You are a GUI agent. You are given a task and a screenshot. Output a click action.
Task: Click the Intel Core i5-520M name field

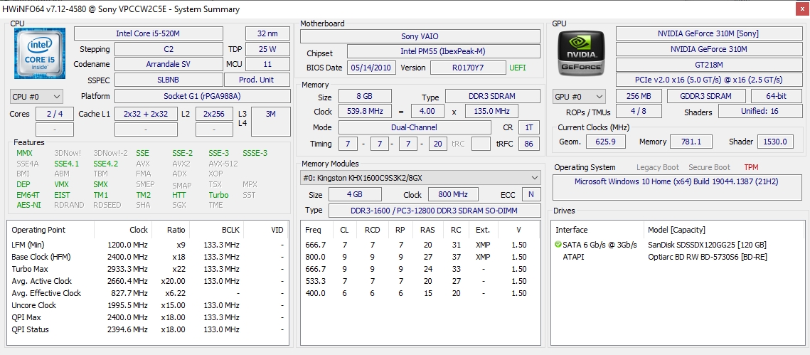(x=149, y=33)
